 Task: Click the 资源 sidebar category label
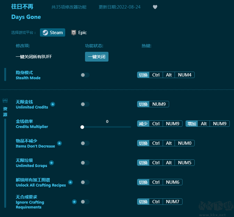click(5, 112)
